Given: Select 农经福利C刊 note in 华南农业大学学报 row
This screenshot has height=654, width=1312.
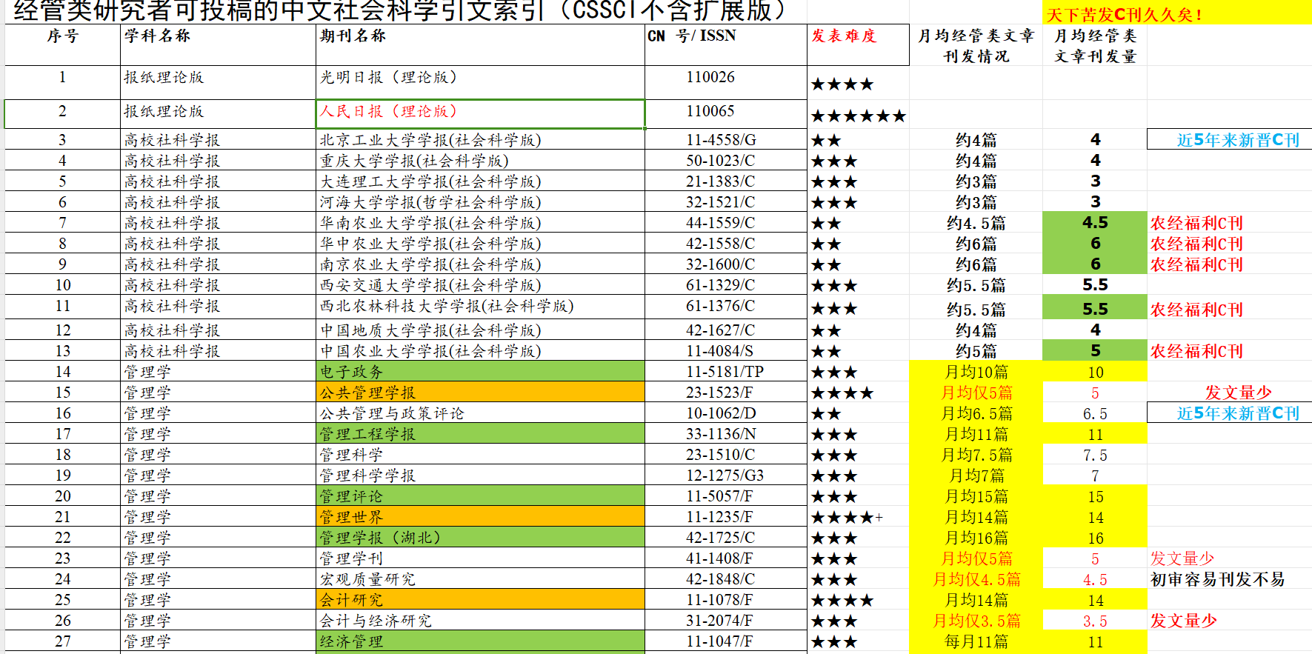Looking at the screenshot, I should pyautogui.click(x=1196, y=223).
